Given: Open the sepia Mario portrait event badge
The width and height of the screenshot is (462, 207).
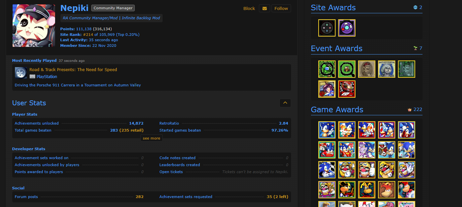Looking at the screenshot, I should pos(367,69).
